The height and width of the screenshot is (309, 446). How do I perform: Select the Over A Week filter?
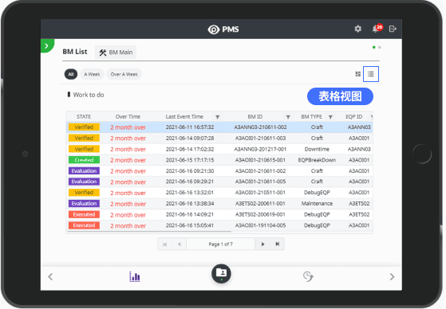tap(124, 74)
